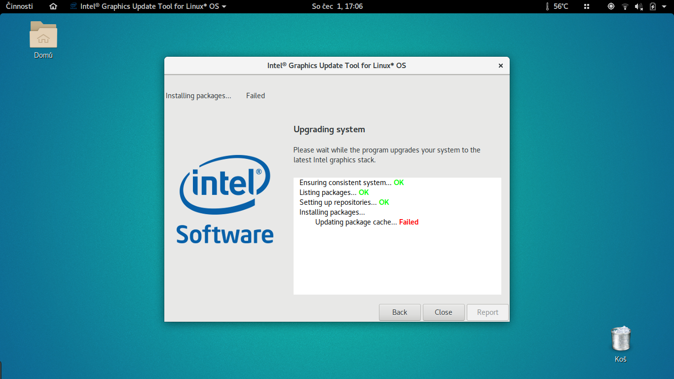The image size is (674, 379).
Task: Select the Koš trash icon on the desktop
Action: pos(621,344)
